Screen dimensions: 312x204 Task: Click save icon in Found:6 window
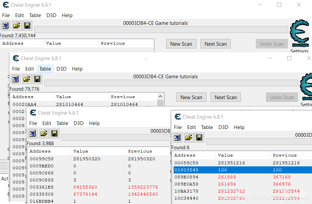pos(199,137)
